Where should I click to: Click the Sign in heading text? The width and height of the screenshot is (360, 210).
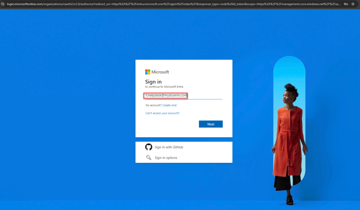click(153, 82)
